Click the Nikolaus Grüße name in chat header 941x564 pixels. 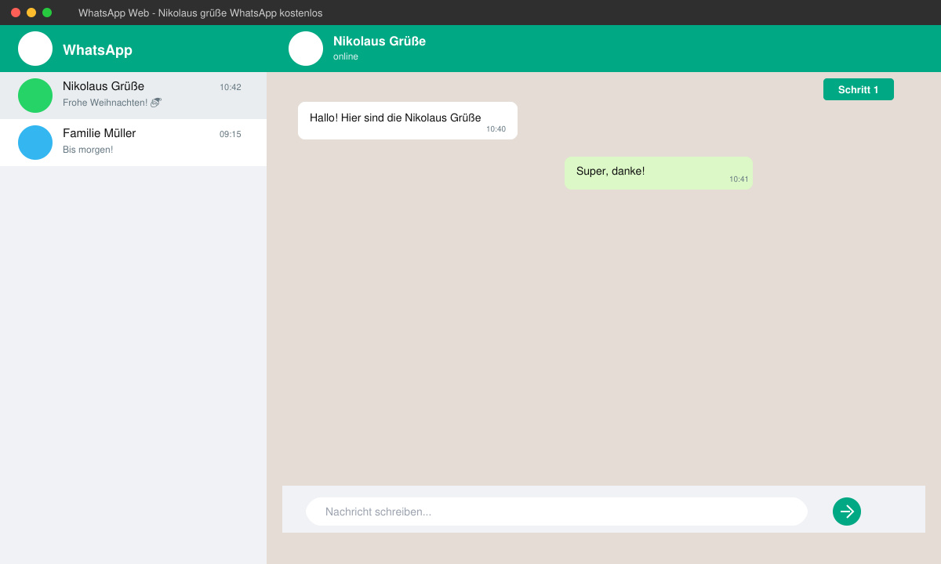coord(380,42)
